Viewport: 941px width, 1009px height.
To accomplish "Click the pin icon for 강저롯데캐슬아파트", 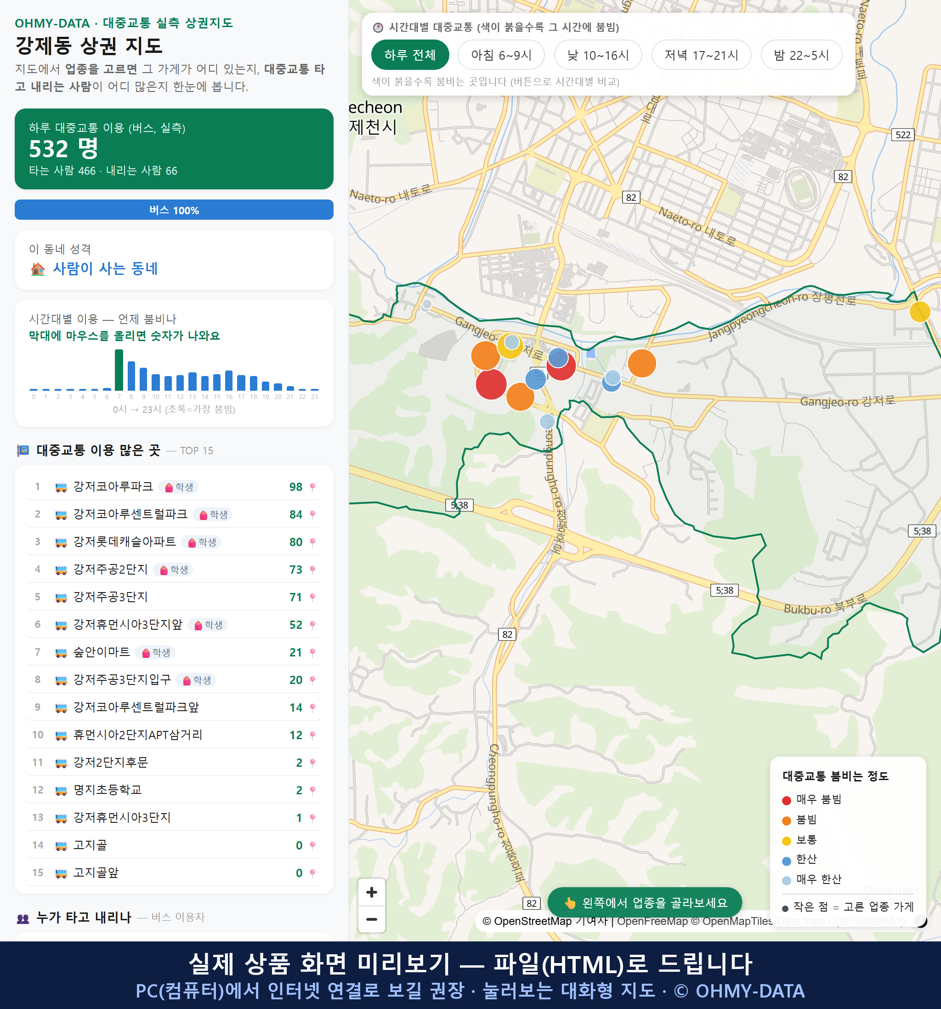I will click(312, 542).
